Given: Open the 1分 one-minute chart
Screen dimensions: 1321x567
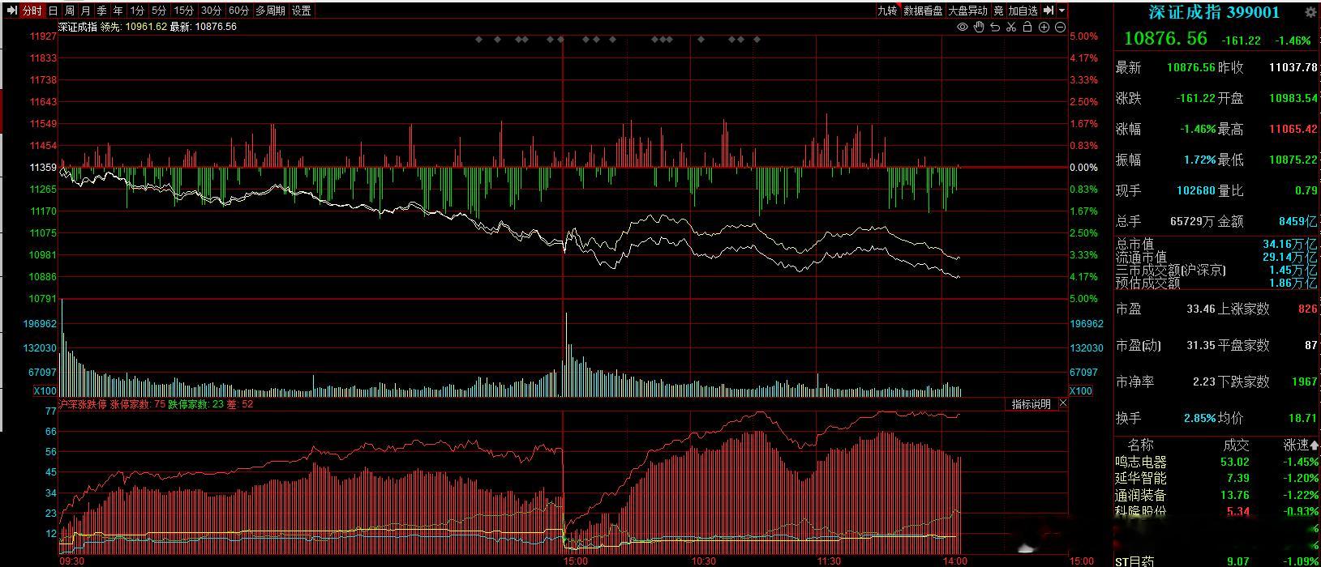Looking at the screenshot, I should (x=137, y=11).
